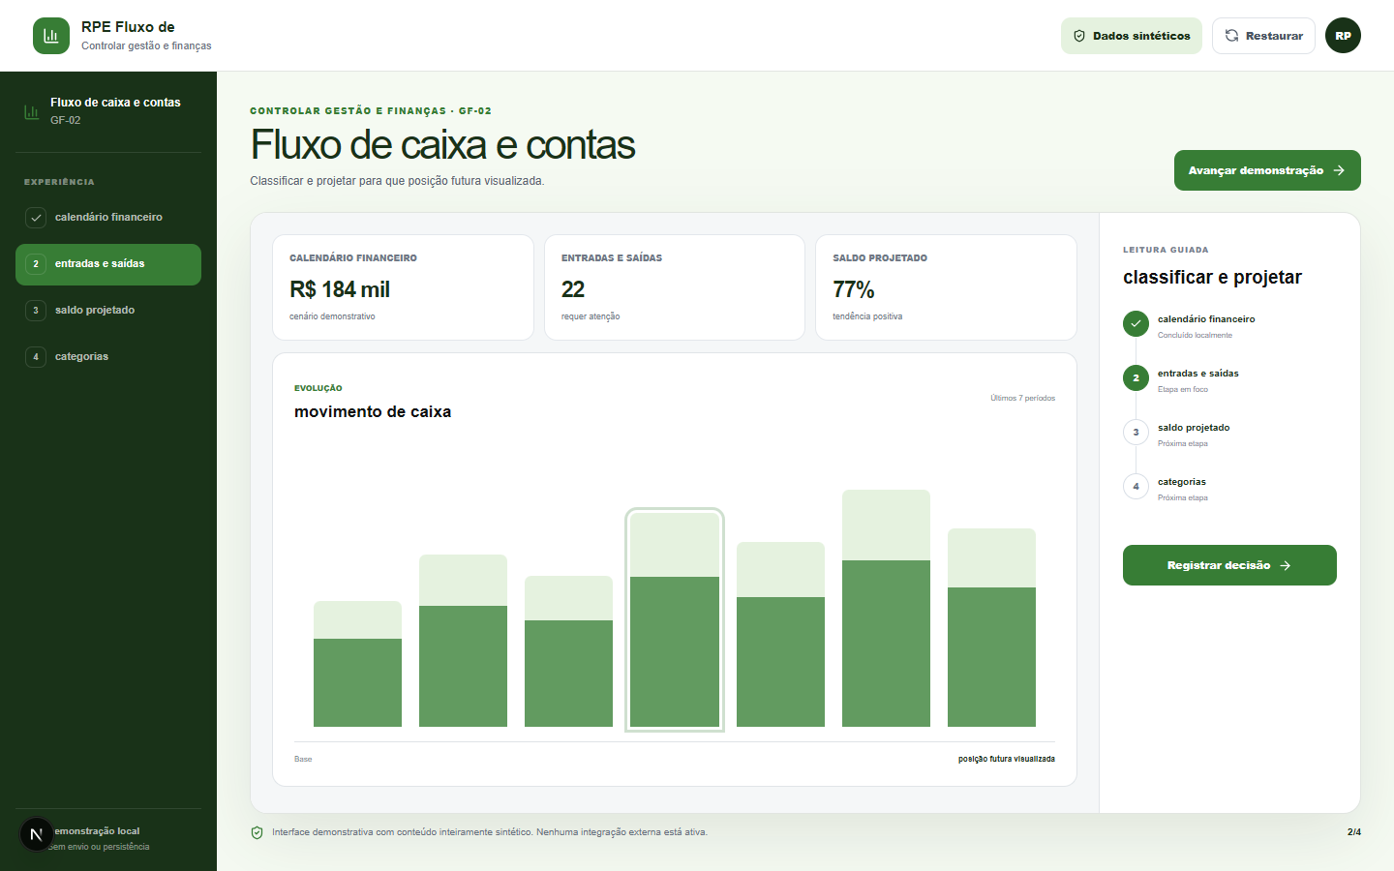Click the 2/4 page counter
Viewport: 1394px width, 871px height.
(x=1353, y=832)
